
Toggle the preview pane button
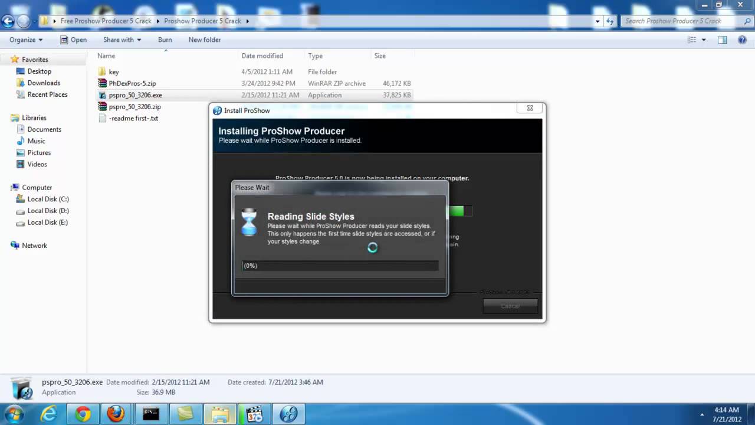[722, 40]
